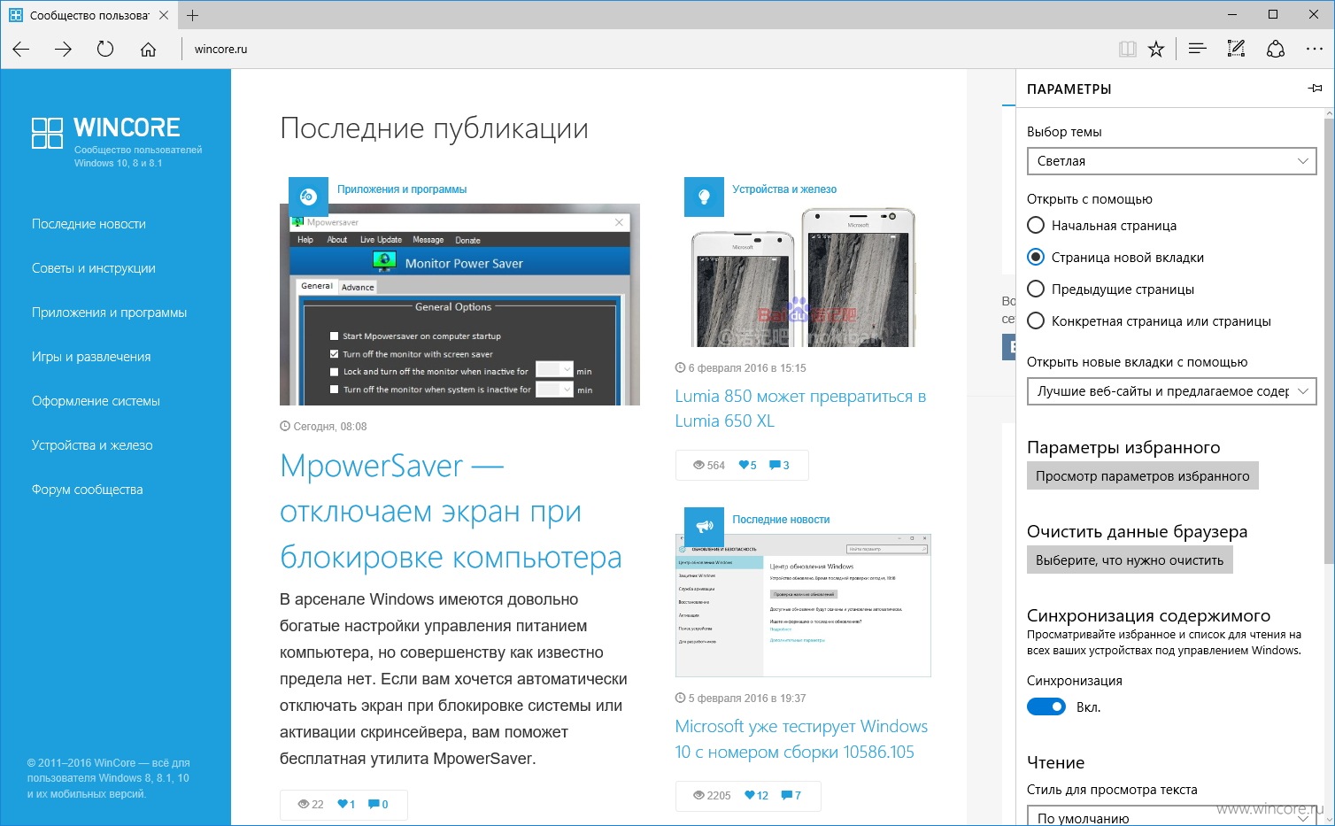
Task: Refresh the current page
Action: pyautogui.click(x=105, y=50)
